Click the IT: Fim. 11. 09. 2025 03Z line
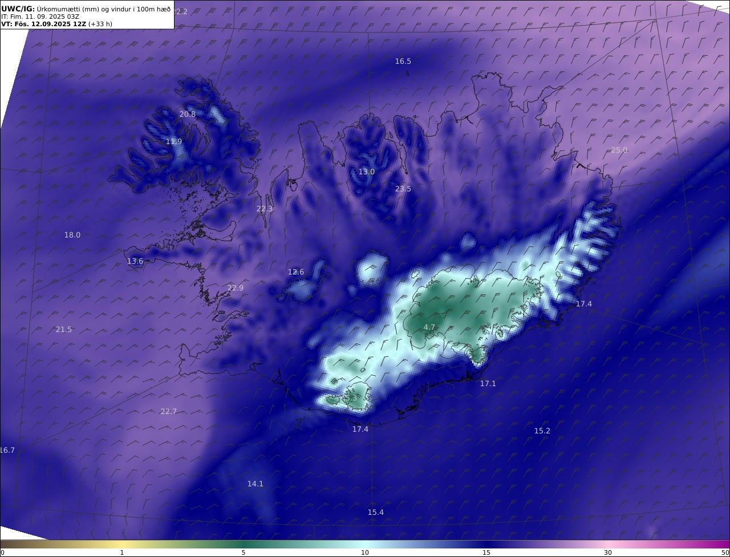The height and width of the screenshot is (557, 730). (x=40, y=17)
